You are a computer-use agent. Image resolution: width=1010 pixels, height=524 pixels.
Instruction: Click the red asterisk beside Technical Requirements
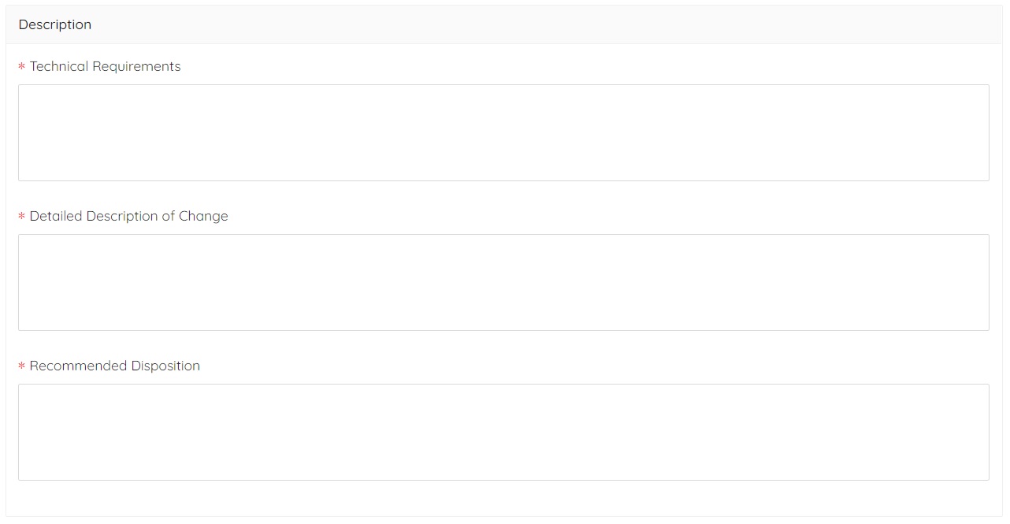[21, 67]
